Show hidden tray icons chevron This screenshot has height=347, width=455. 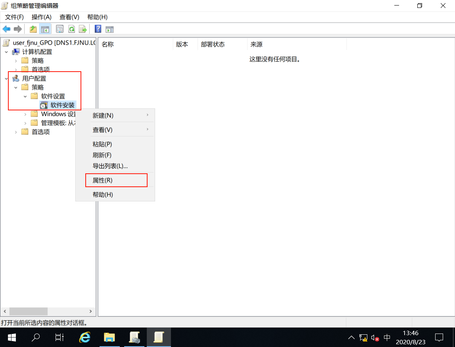[x=351, y=338]
